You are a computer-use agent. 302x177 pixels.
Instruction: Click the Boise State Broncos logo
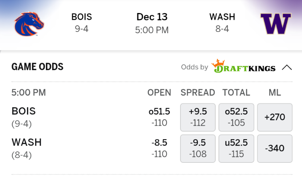click(29, 24)
